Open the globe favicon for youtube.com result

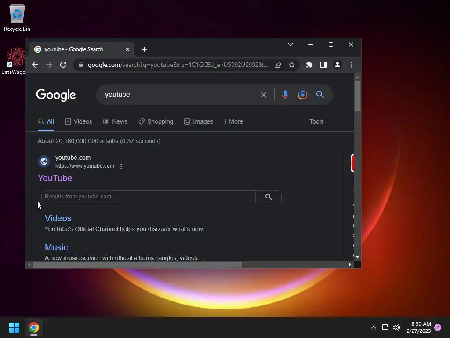44,162
